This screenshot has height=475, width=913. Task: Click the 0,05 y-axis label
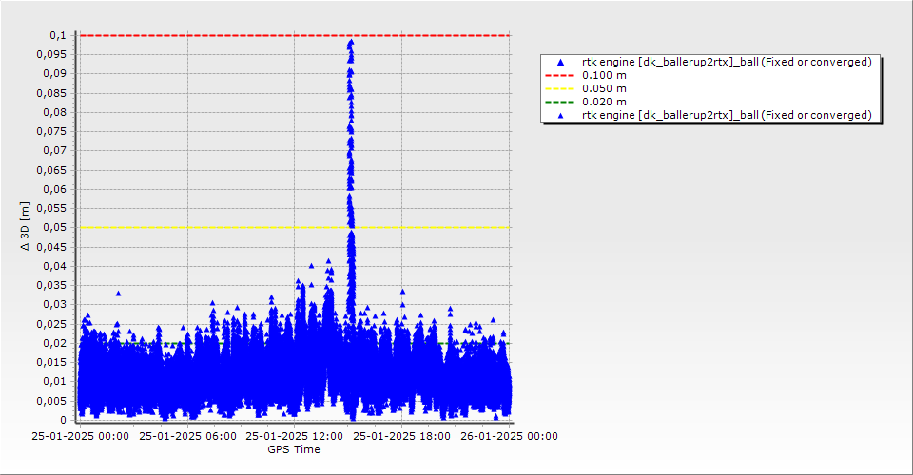pos(55,227)
